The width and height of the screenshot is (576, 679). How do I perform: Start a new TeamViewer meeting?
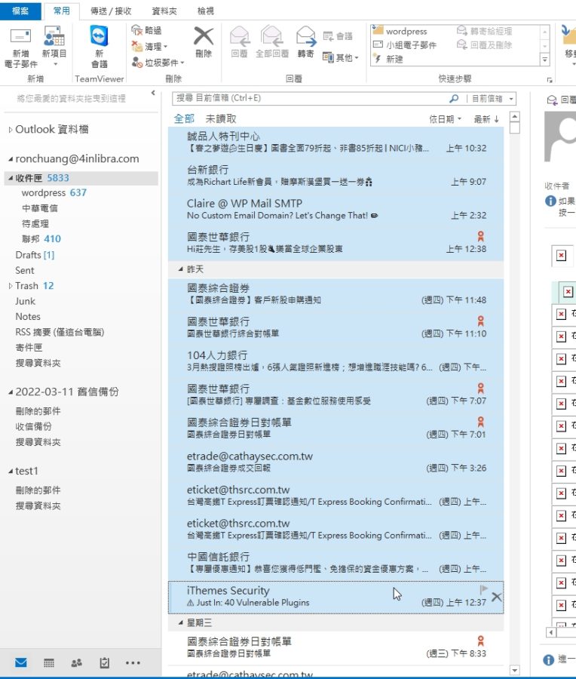click(99, 48)
